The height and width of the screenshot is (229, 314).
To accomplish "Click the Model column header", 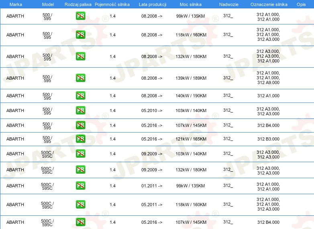I will pos(48,4).
